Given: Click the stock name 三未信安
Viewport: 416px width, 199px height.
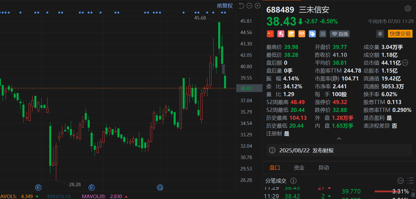Looking at the screenshot, I should [x=314, y=10].
